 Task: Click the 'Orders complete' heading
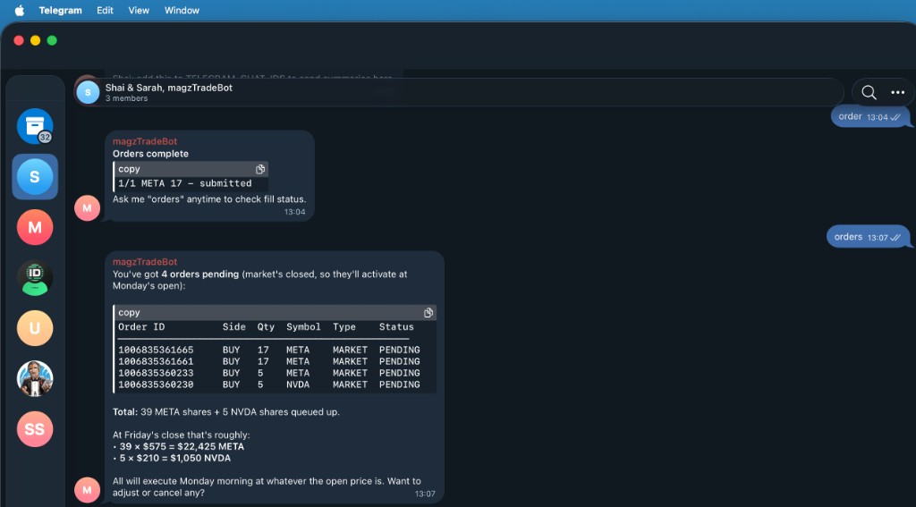click(150, 154)
